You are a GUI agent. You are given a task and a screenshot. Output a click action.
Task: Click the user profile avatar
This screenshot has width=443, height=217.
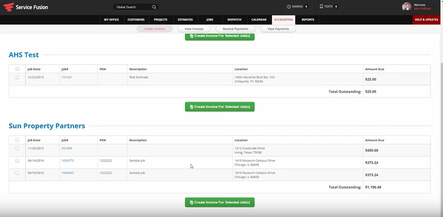(406, 7)
